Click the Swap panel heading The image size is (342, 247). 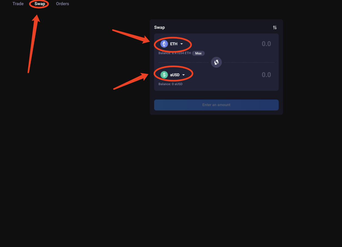160,27
